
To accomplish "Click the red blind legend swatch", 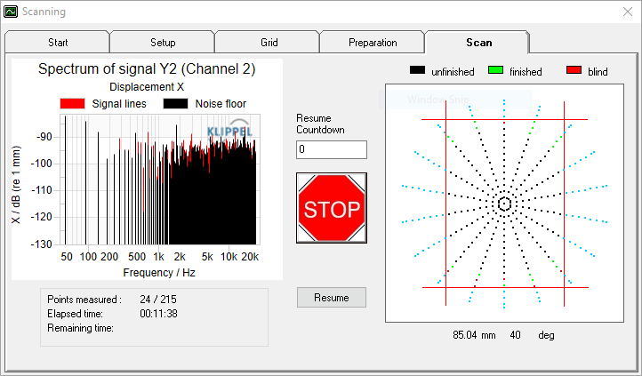I will (574, 70).
